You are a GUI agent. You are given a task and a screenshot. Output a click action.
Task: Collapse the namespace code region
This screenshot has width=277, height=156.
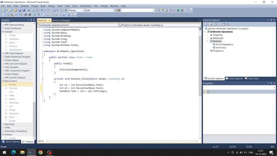[x=42, y=51]
